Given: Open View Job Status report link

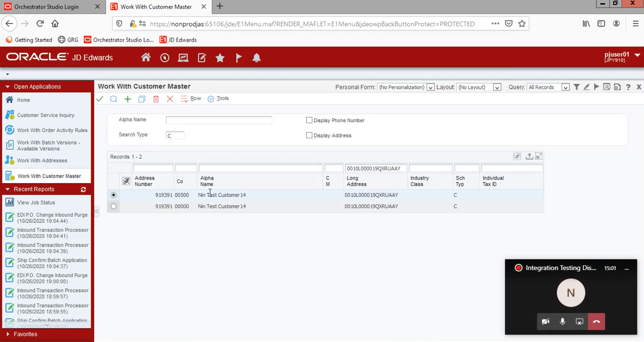Looking at the screenshot, I should coord(36,203).
